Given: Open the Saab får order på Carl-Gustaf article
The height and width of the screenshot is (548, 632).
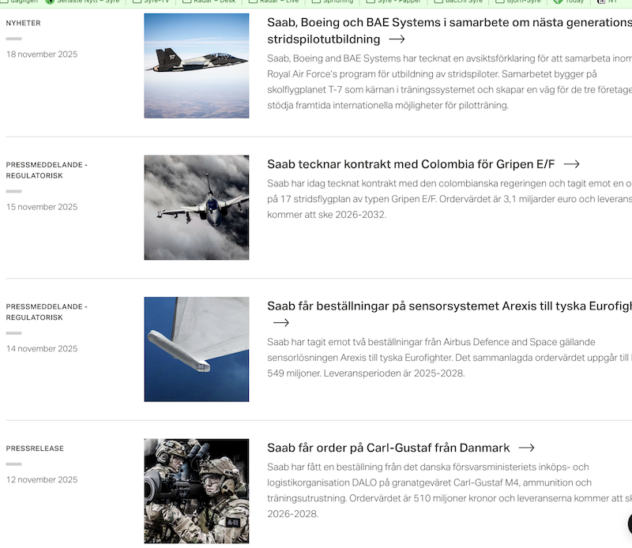Looking at the screenshot, I should pyautogui.click(x=388, y=448).
